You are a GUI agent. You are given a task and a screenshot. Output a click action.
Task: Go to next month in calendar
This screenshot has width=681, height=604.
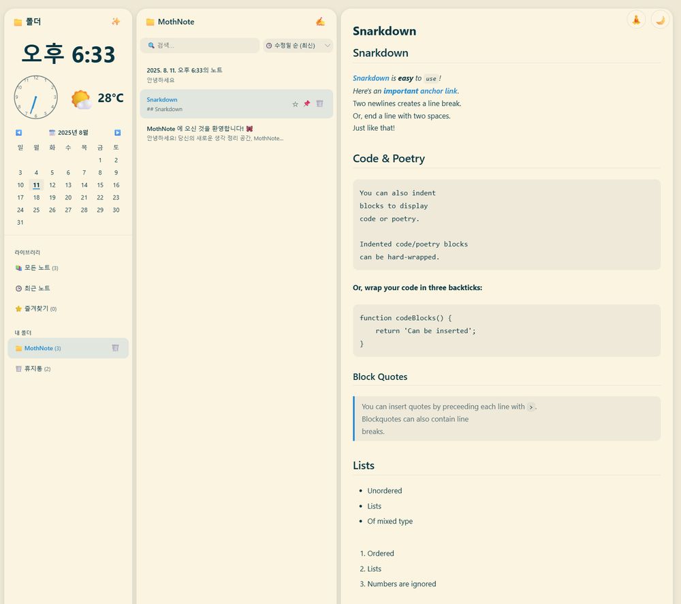coord(117,132)
